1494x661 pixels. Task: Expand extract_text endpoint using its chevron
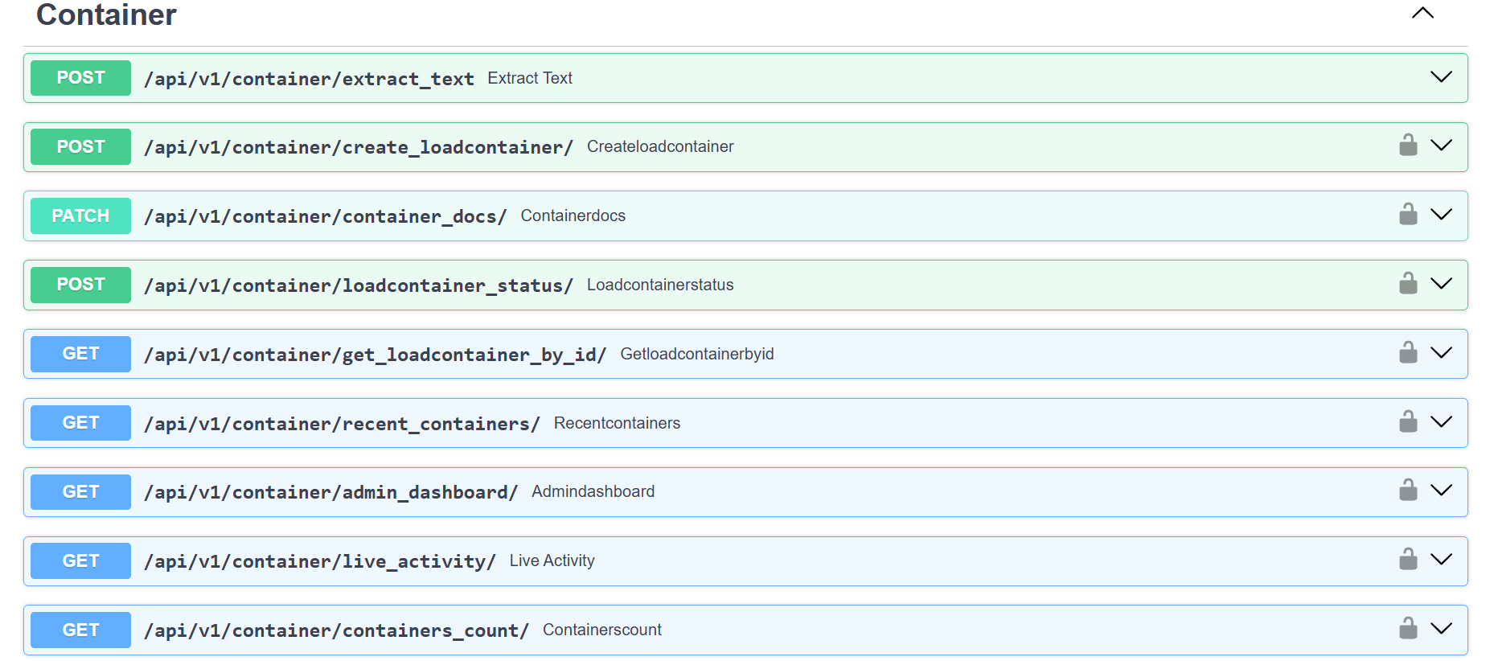(x=1441, y=77)
